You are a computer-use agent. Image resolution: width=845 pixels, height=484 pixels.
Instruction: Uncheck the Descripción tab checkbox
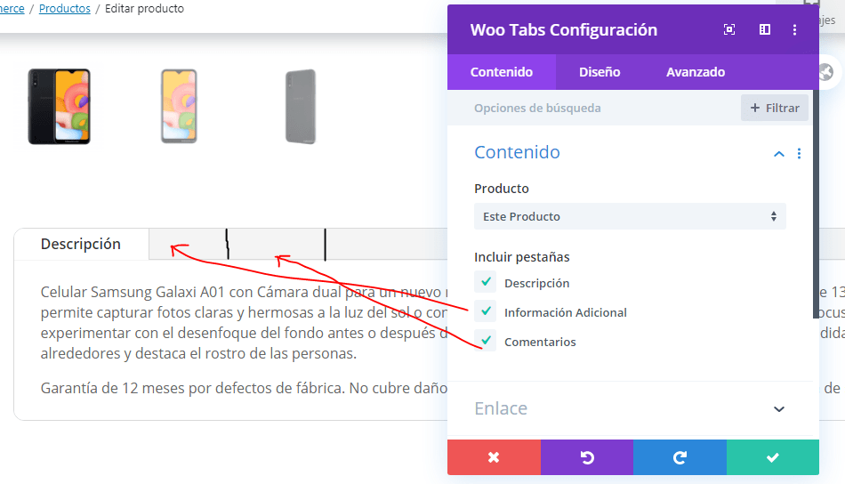point(486,282)
